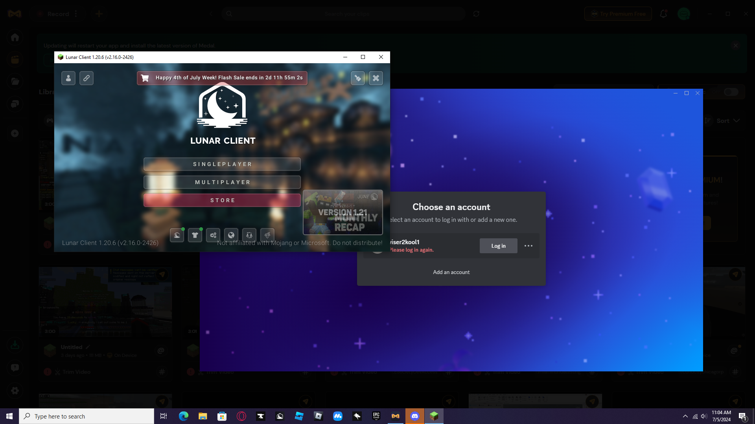Toggle the switch in Medal library header
Image resolution: width=755 pixels, height=424 pixels.
(731, 92)
